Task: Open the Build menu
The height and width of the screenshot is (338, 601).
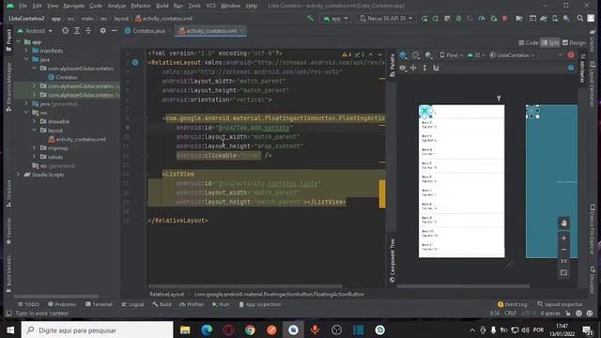Action: coord(162,6)
